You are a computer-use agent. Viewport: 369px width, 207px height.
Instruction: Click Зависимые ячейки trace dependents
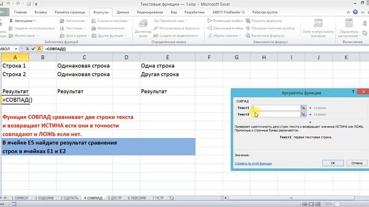click(x=225, y=28)
